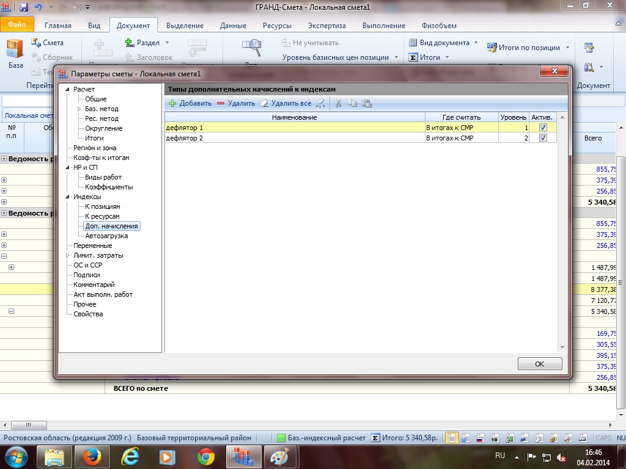626x469 pixels.
Task: Click the НР status bar icon
Action: [x=524, y=438]
